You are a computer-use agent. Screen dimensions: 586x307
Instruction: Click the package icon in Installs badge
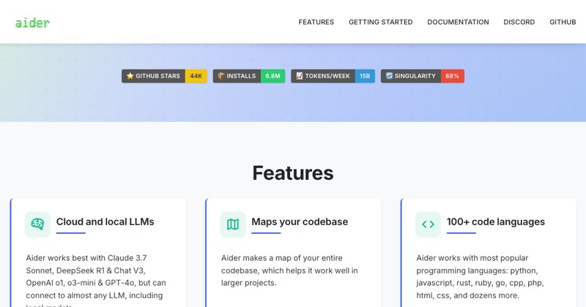(x=221, y=76)
